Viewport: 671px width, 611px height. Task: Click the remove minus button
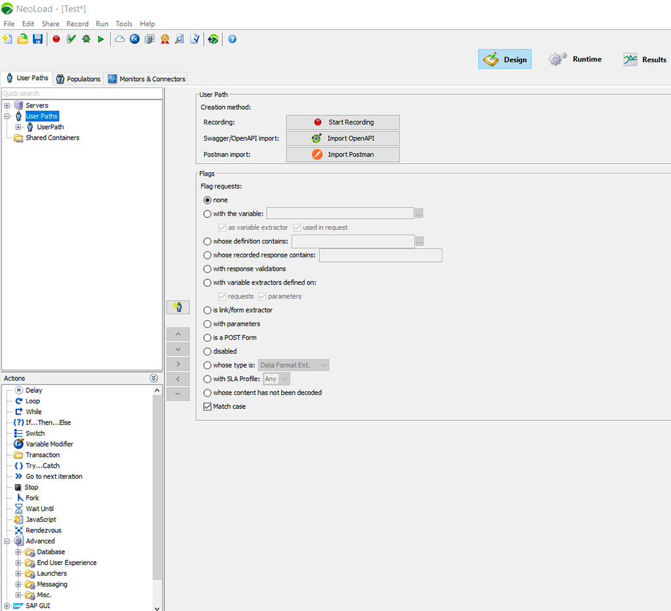pyautogui.click(x=178, y=394)
